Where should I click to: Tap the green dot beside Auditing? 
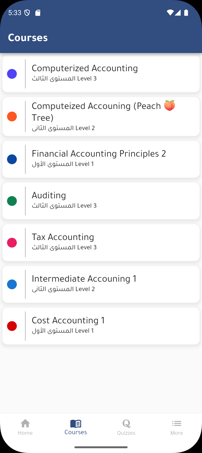(x=12, y=201)
